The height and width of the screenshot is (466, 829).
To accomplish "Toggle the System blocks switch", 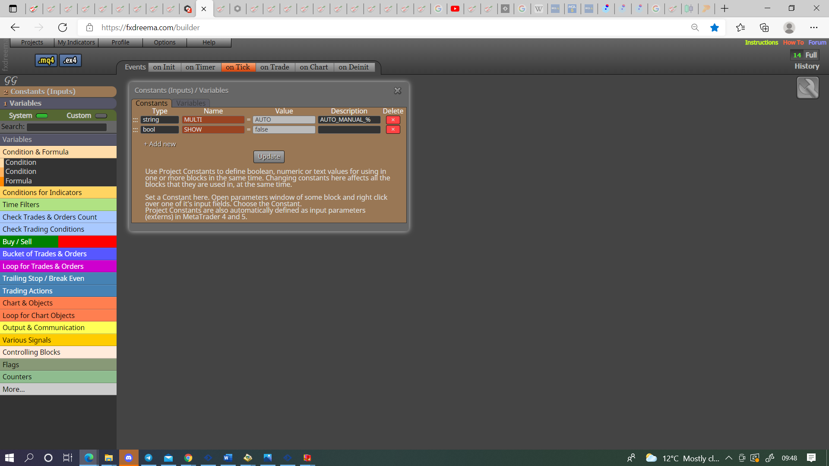I will [x=42, y=116].
